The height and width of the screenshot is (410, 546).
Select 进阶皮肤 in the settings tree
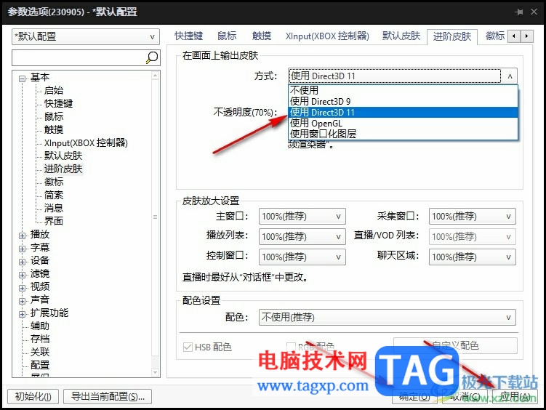point(63,169)
